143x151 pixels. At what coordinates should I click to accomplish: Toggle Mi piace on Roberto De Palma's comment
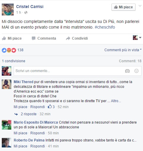[x=21, y=146]
